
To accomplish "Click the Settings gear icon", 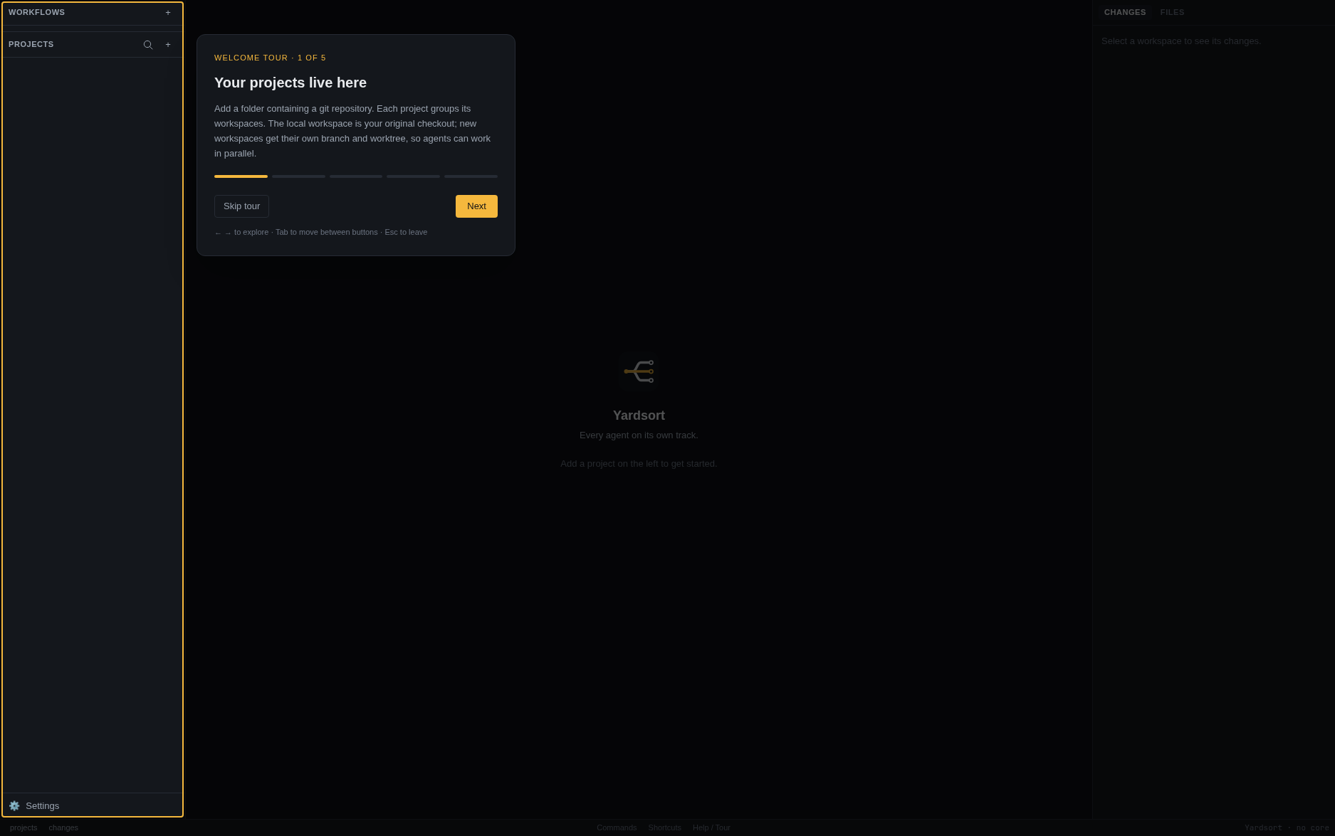I will point(14,806).
